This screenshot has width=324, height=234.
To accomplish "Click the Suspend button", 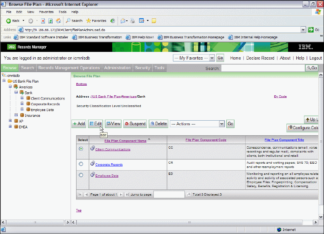I will [135, 124].
